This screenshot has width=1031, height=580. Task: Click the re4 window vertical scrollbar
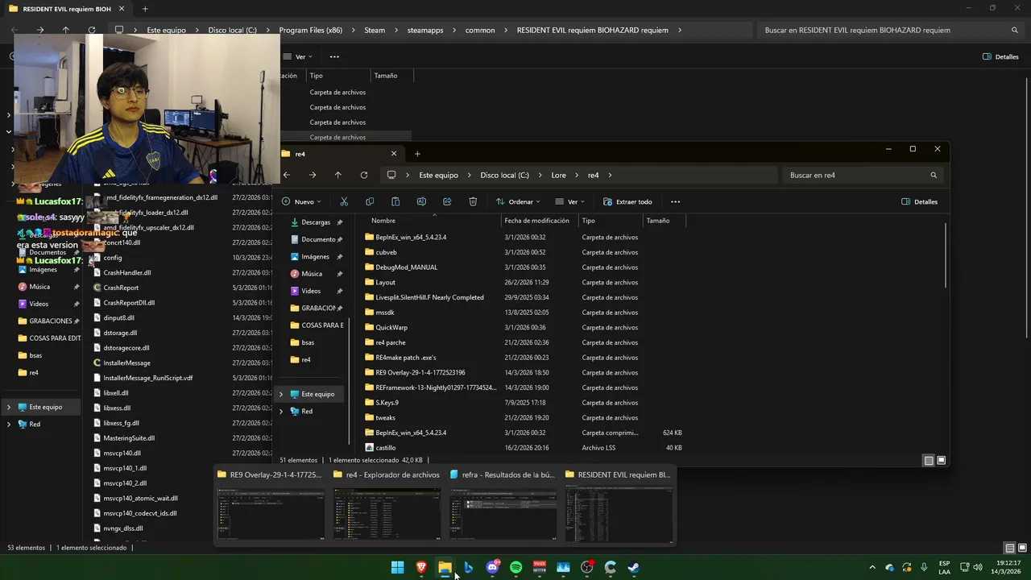click(946, 256)
